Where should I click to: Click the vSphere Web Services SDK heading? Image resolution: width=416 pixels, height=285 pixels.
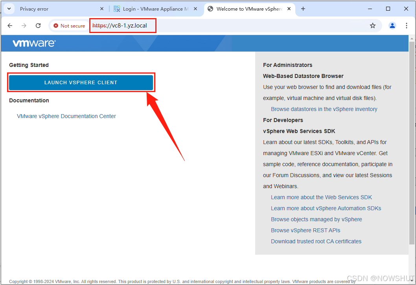[x=299, y=131]
